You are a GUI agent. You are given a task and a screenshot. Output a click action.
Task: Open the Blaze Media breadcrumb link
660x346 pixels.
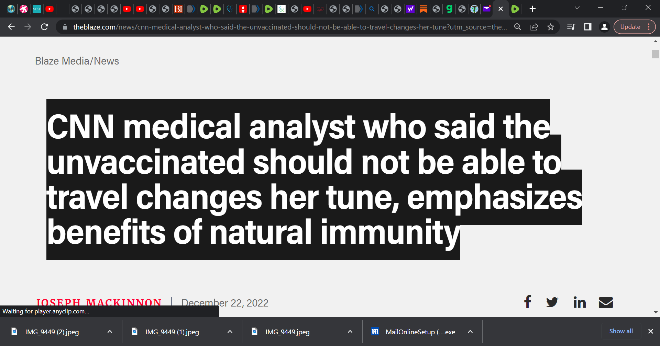[x=62, y=61]
